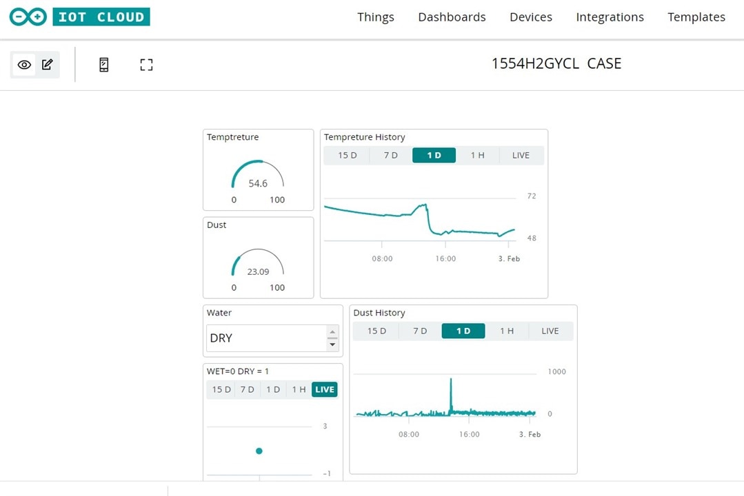This screenshot has height=496, width=744.
Task: Click the Water DRY value field
Action: 265,338
